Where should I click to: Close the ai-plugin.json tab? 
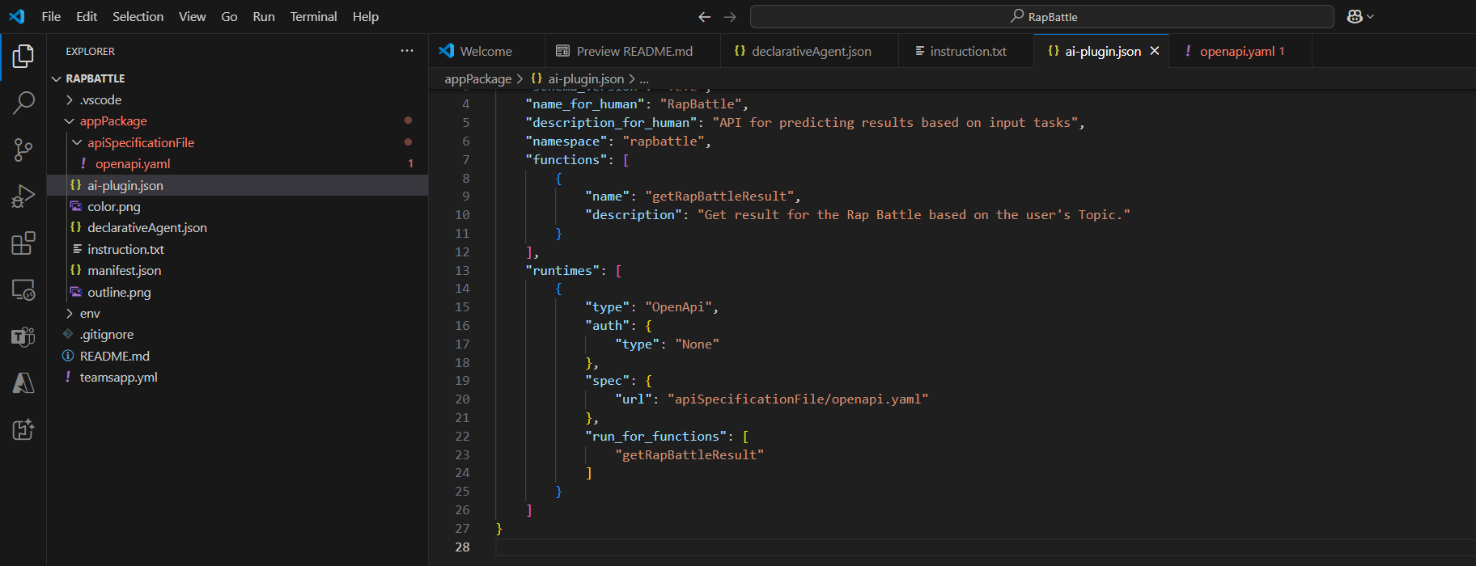tap(1155, 51)
